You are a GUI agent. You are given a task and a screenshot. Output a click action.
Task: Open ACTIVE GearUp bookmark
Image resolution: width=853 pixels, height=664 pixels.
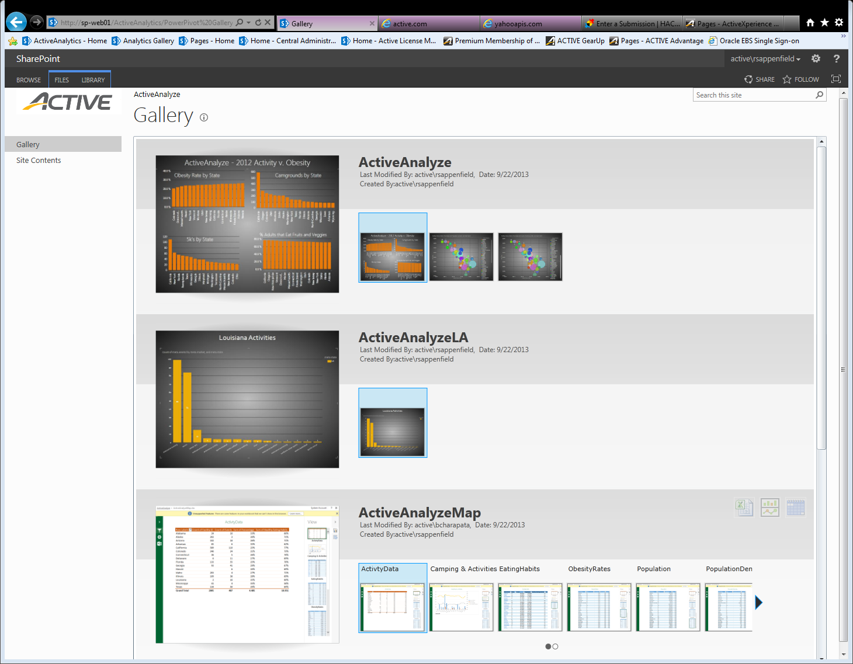pyautogui.click(x=575, y=41)
